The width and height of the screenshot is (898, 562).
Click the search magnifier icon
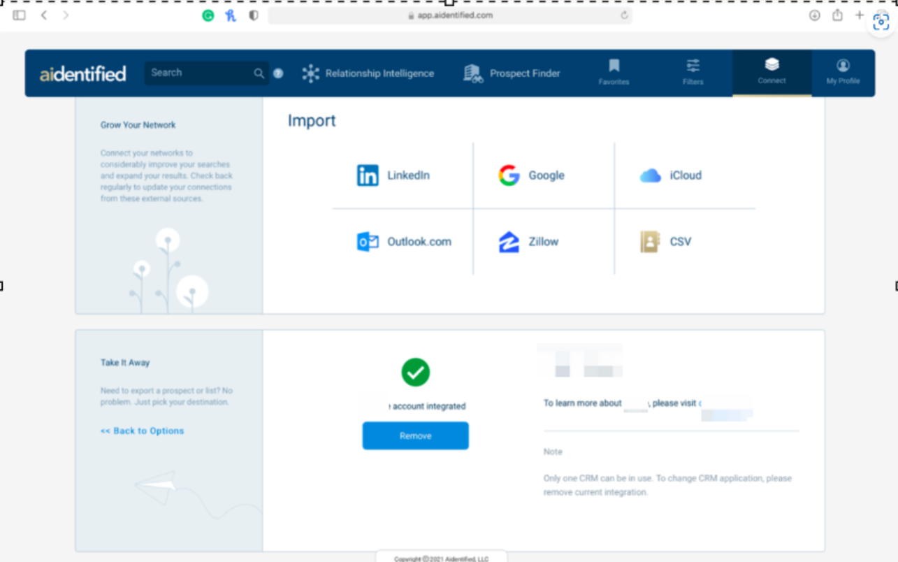tap(259, 73)
